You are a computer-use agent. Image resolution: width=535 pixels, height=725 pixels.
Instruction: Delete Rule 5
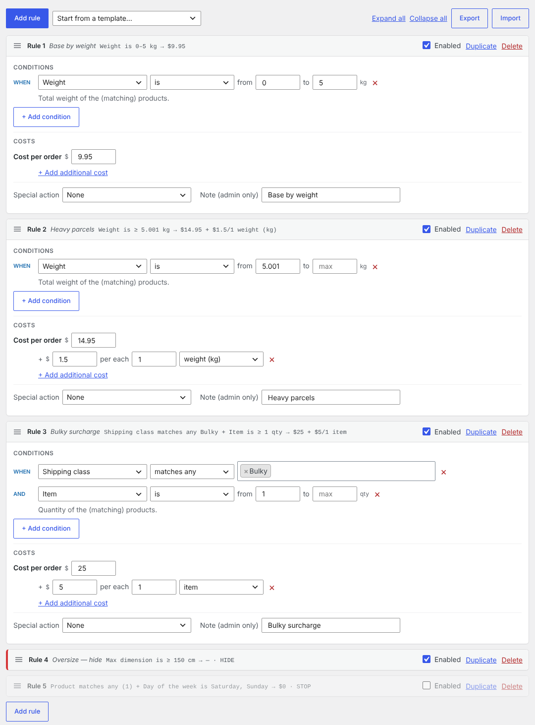512,686
